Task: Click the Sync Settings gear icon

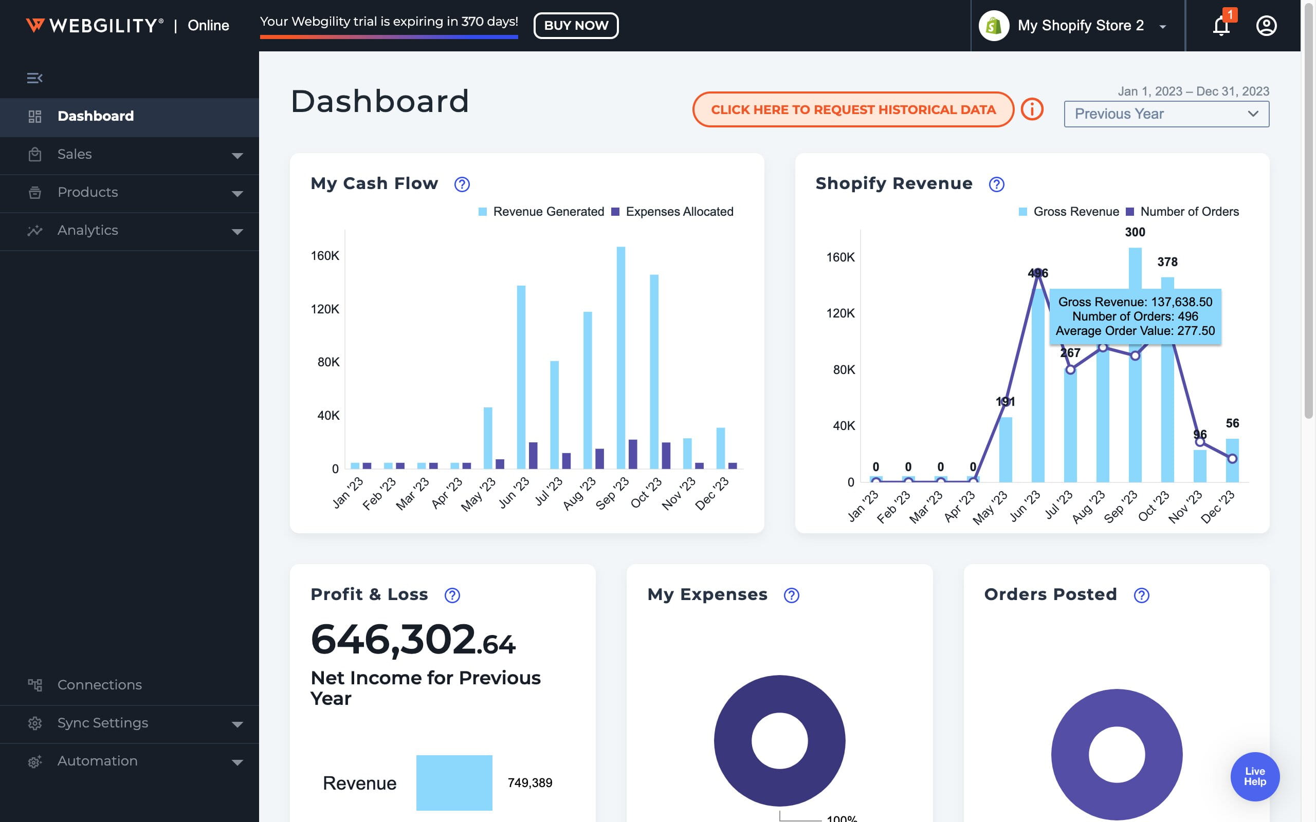Action: click(x=35, y=723)
